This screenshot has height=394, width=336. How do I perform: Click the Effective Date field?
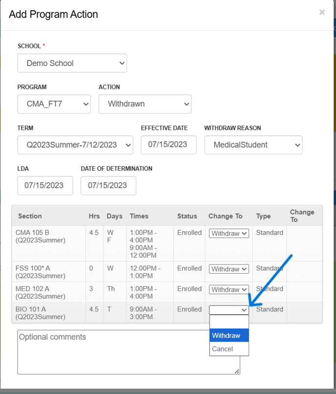pos(168,145)
